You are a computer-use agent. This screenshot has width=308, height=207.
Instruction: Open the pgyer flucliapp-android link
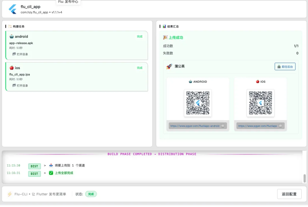coord(195,126)
